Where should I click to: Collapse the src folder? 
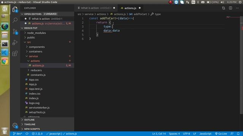[x=47, y=42]
